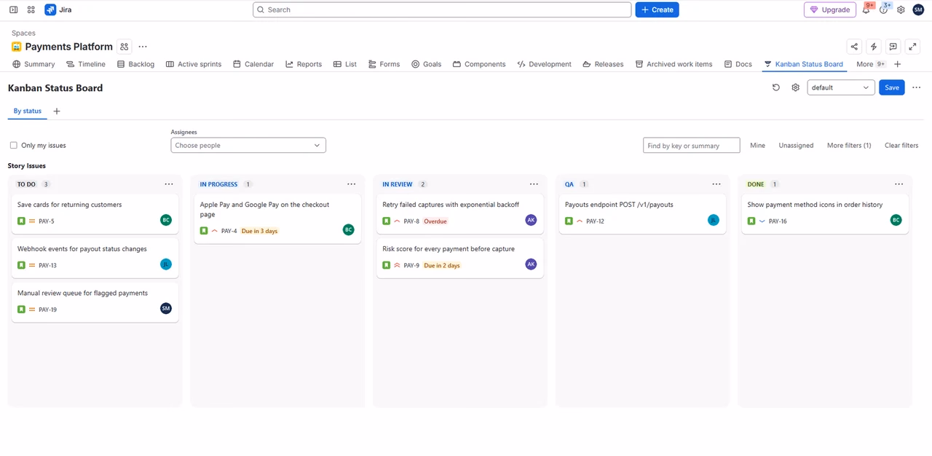Viewport: 932px width, 456px height.
Task: Open the app switcher grid icon
Action: point(31,10)
